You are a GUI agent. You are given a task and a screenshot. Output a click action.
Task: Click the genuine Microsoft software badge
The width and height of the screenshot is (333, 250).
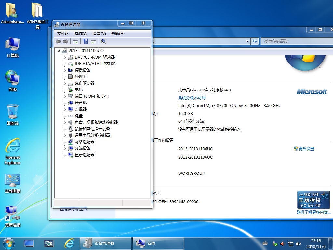click(x=313, y=200)
